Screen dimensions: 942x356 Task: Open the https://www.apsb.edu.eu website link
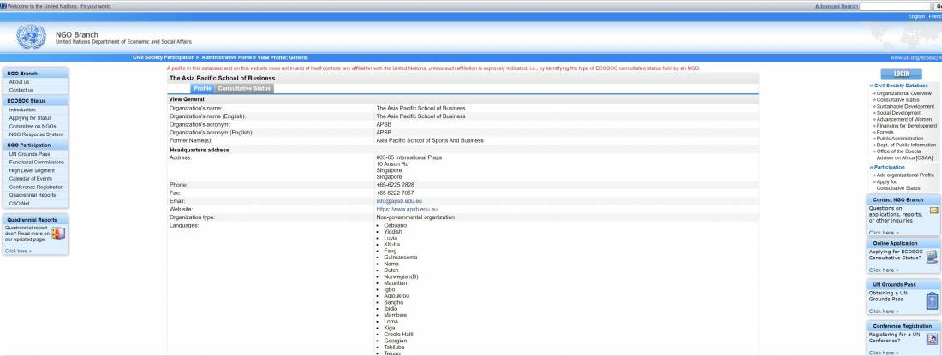[x=407, y=209]
